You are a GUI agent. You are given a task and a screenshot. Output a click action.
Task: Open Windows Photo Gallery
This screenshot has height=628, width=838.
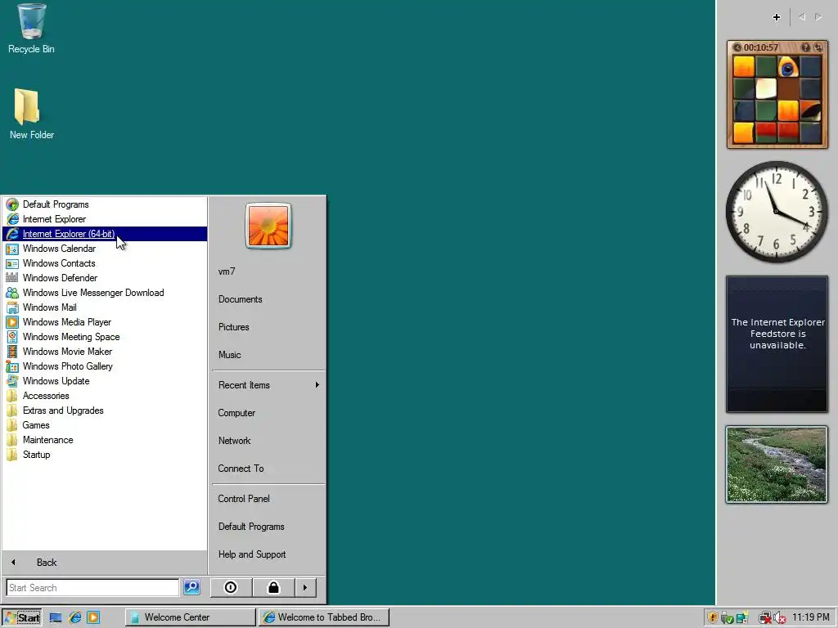pos(104,366)
